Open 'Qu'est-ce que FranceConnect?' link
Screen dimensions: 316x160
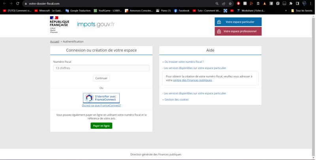(x=102, y=105)
